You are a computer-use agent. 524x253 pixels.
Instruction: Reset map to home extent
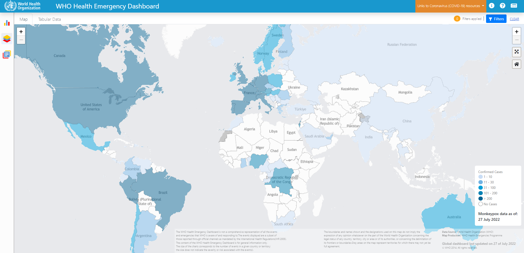click(x=516, y=64)
